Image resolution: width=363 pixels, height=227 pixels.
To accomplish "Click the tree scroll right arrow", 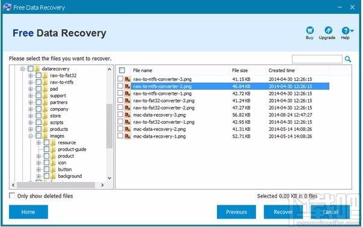I will tap(102, 185).
